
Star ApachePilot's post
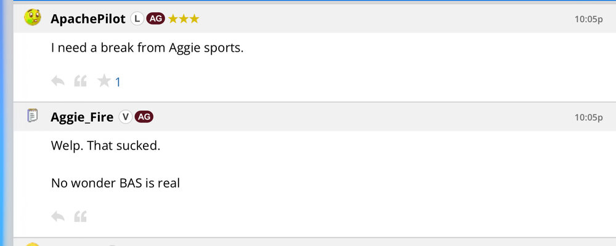104,81
